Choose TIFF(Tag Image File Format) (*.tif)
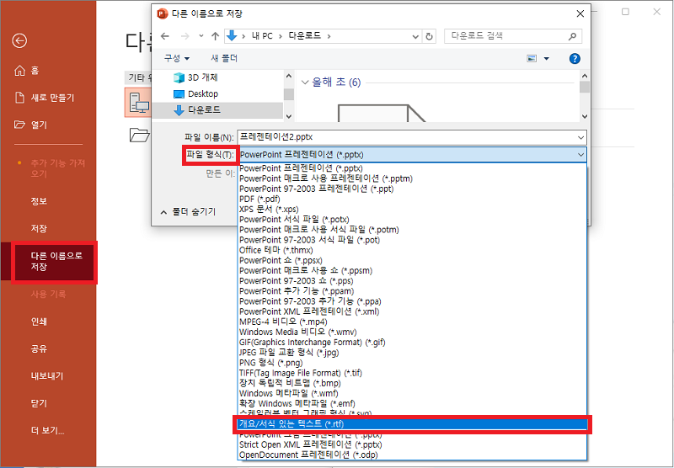The height and width of the screenshot is (468, 674). tap(301, 373)
